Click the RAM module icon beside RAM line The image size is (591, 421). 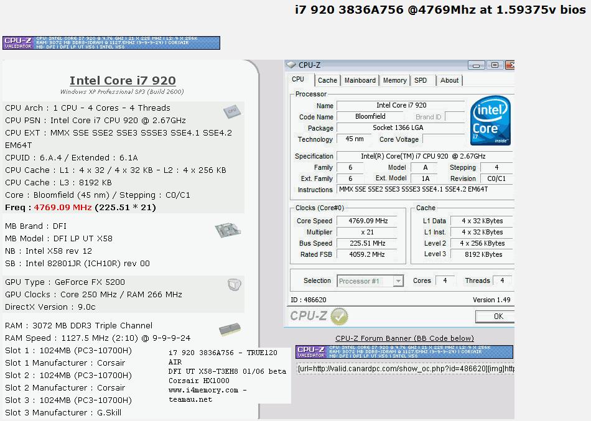coord(230,329)
